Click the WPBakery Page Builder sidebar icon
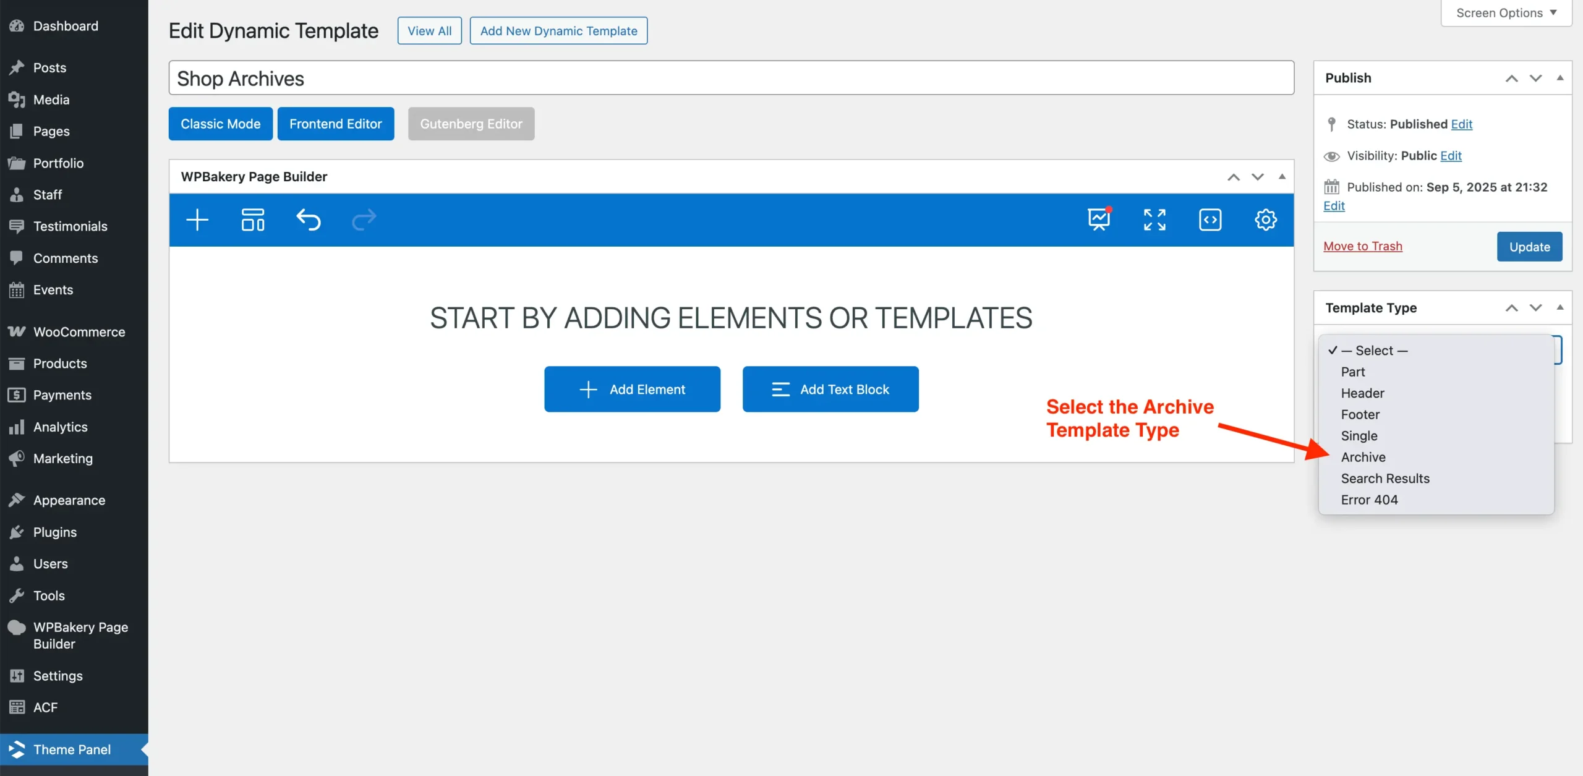The image size is (1583, 776). [x=17, y=626]
